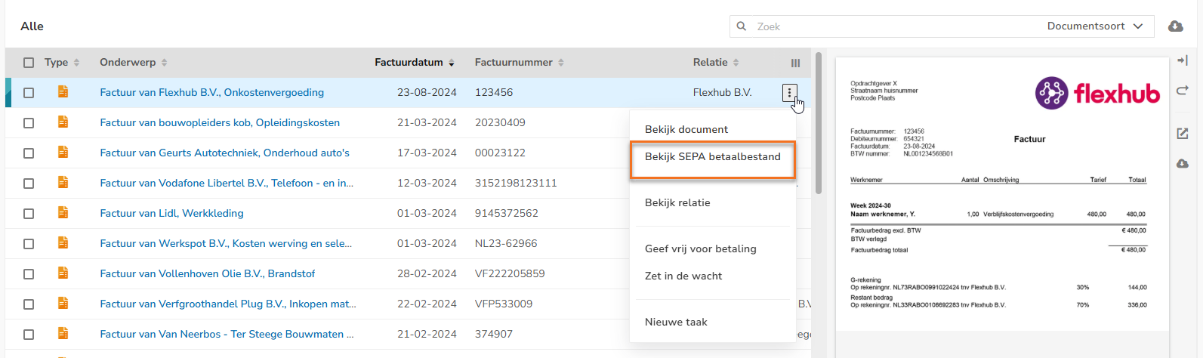Choose Bekijk SEPA betaalbestand from menu
The image size is (1203, 358).
click(712, 157)
